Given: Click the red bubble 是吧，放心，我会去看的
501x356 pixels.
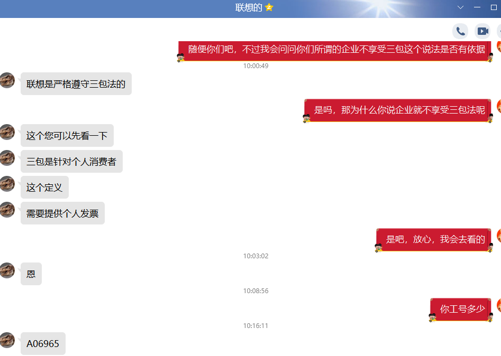Looking at the screenshot, I should 435,239.
